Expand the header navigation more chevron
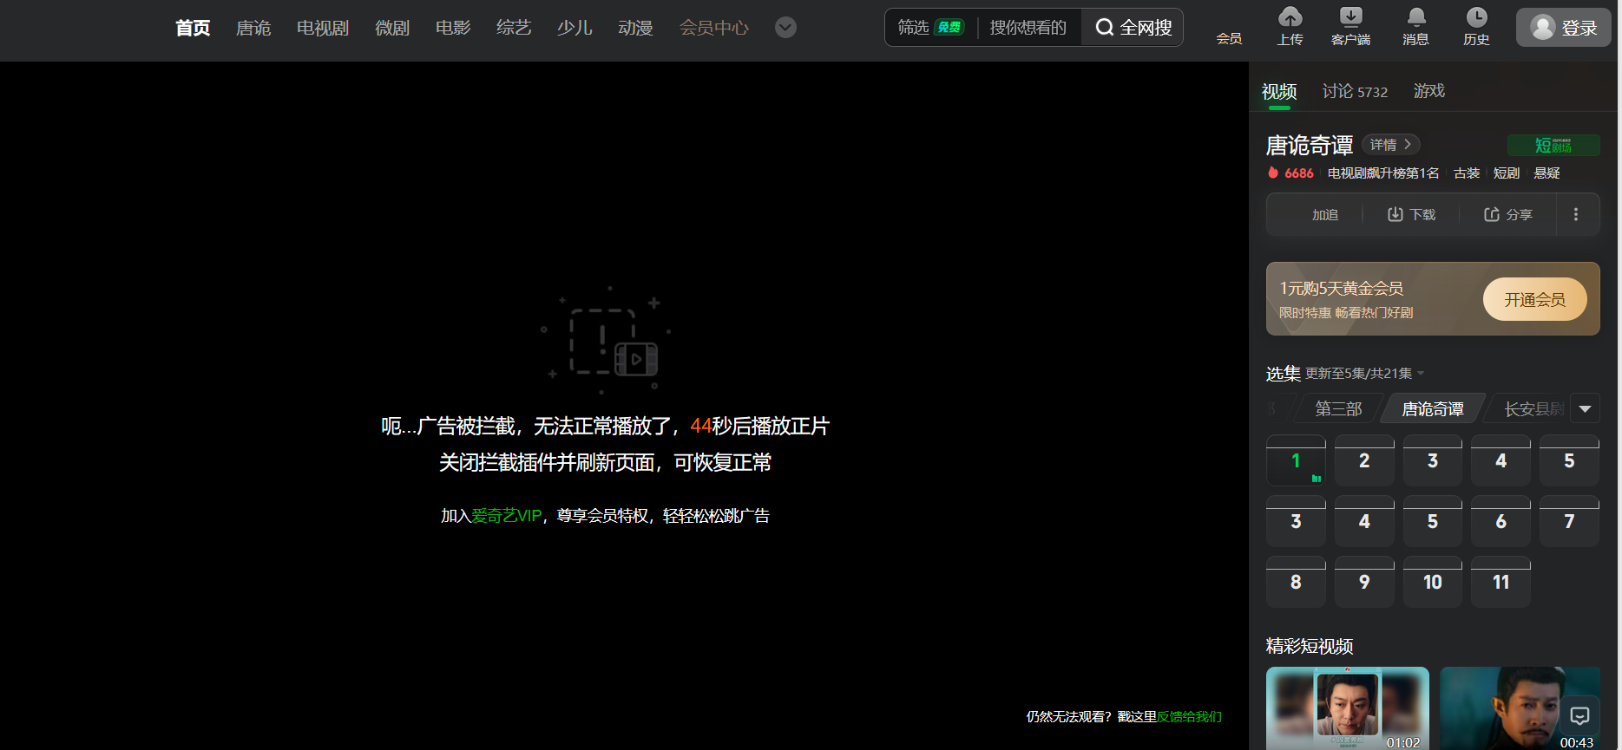 pos(785,28)
